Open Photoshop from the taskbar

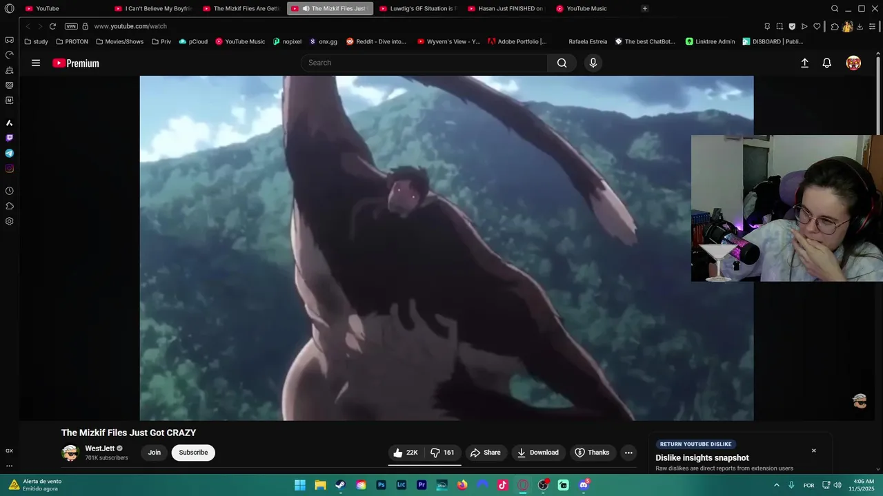tap(381, 485)
